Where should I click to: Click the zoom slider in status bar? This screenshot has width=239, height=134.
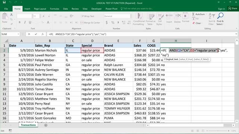coord(218,131)
